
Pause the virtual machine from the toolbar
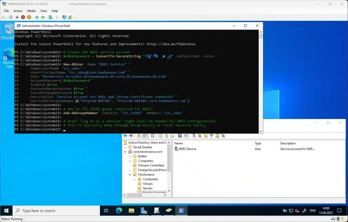point(37,17)
